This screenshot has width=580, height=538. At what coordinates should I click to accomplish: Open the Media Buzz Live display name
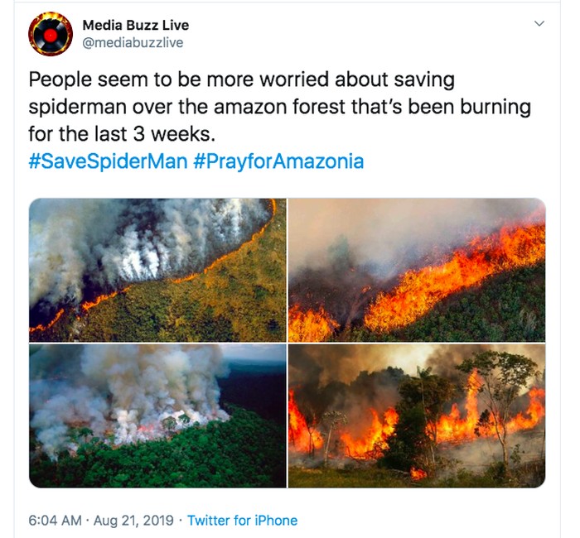tap(136, 25)
